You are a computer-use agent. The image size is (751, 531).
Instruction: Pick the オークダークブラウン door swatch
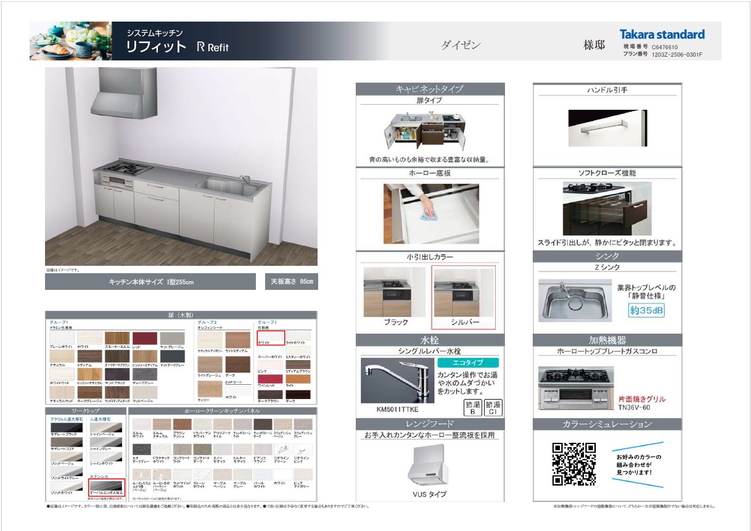117,356
